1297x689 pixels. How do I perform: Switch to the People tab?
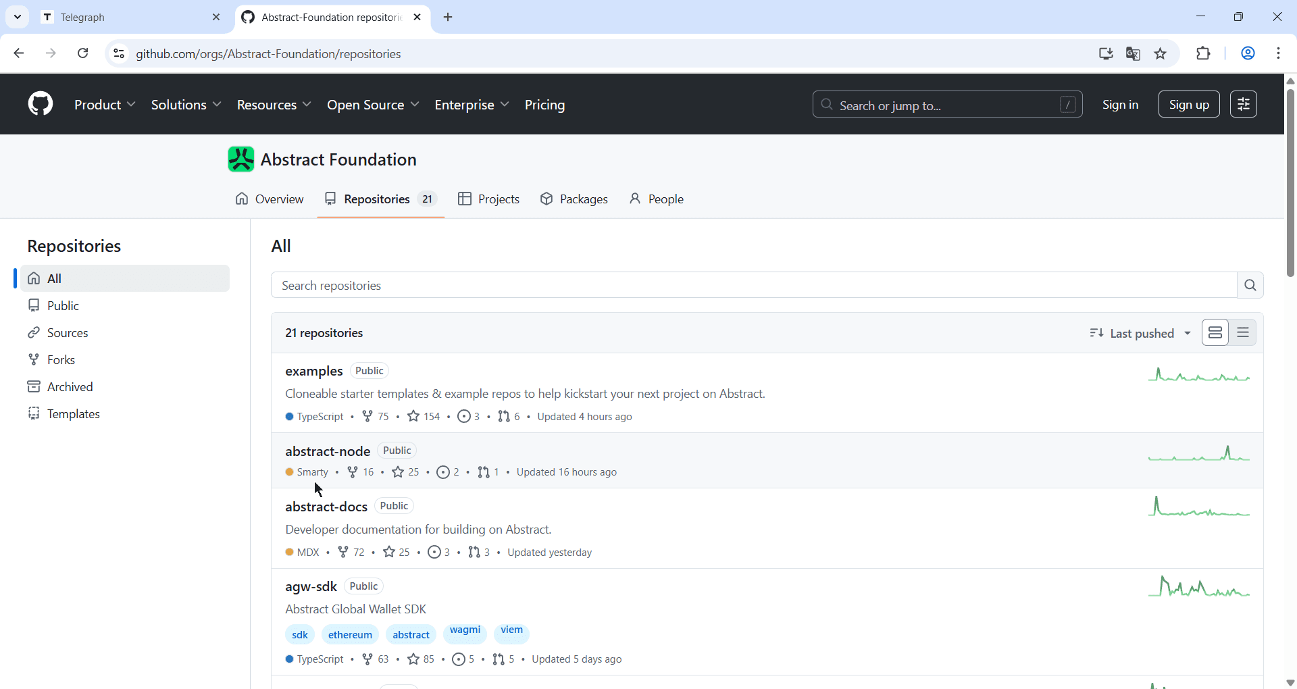tap(657, 199)
